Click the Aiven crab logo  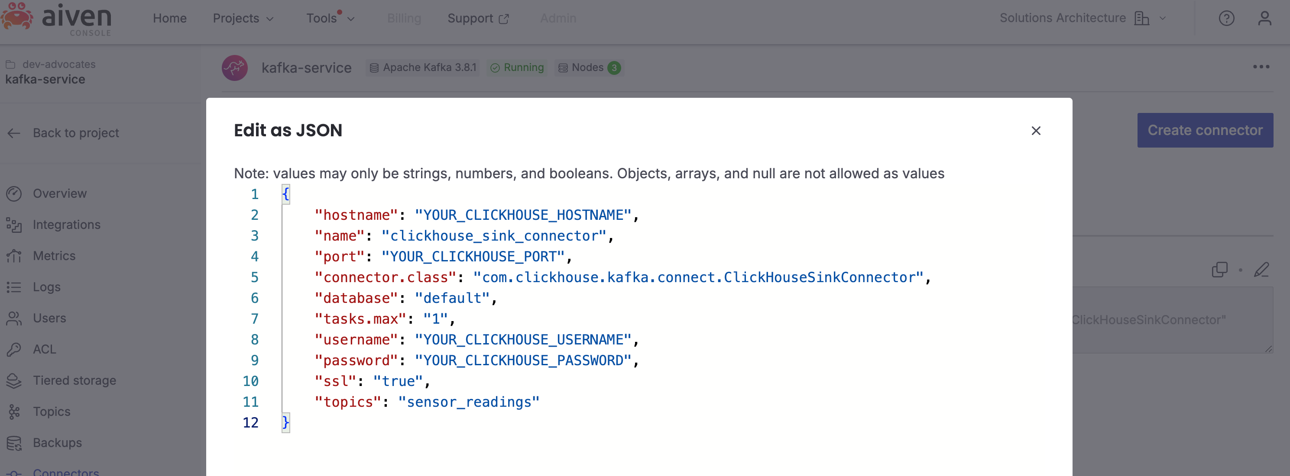point(16,16)
